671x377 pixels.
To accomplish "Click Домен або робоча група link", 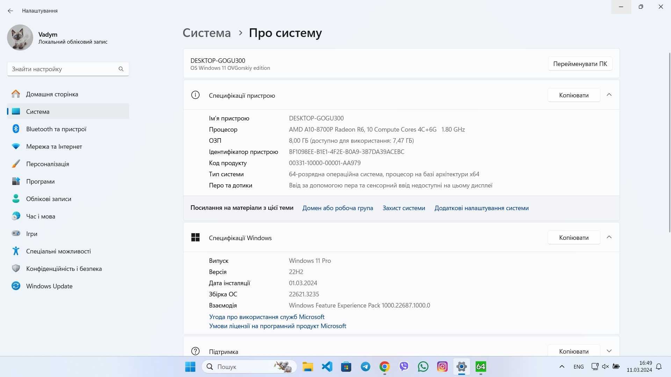I will point(337,208).
